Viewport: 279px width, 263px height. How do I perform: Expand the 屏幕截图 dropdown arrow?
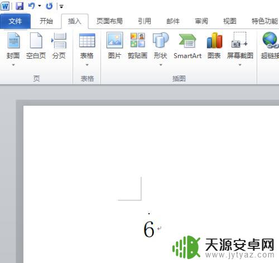pyautogui.click(x=240, y=65)
